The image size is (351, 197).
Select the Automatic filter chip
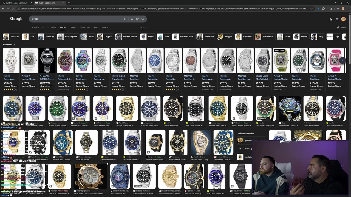[206, 37]
